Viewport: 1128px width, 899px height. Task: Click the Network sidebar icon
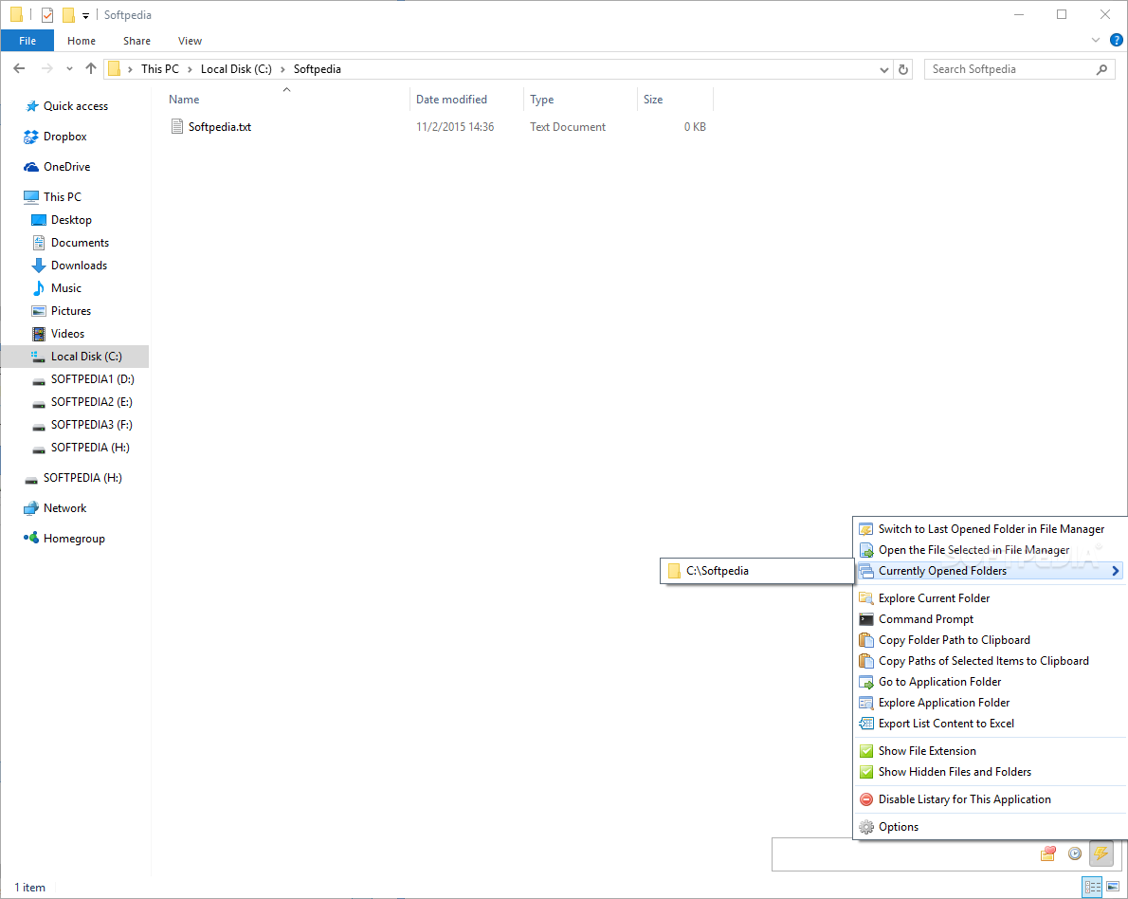31,508
